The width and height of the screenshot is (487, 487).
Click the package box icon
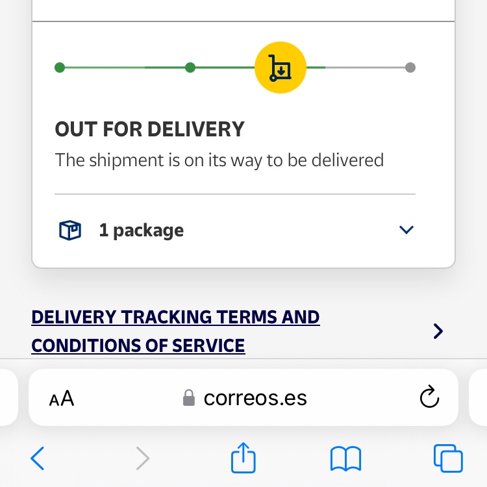[x=70, y=230]
